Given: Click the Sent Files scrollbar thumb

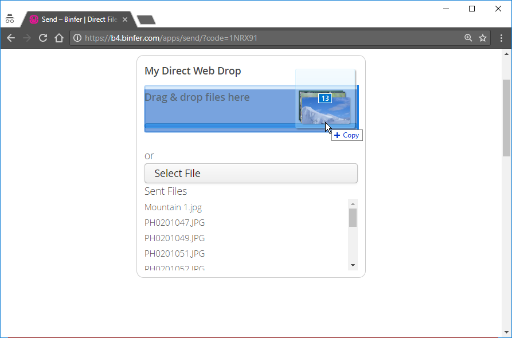Looking at the screenshot, I should pyautogui.click(x=353, y=218).
